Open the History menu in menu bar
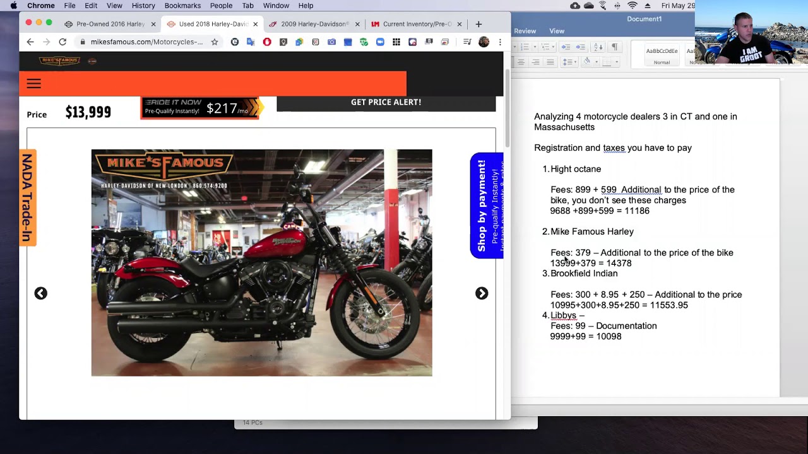This screenshot has height=454, width=808. pyautogui.click(x=143, y=6)
